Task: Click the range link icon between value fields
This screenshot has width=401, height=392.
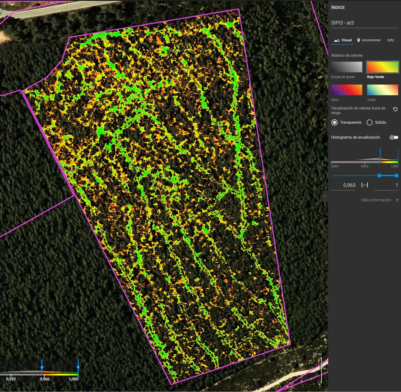Action: (365, 185)
